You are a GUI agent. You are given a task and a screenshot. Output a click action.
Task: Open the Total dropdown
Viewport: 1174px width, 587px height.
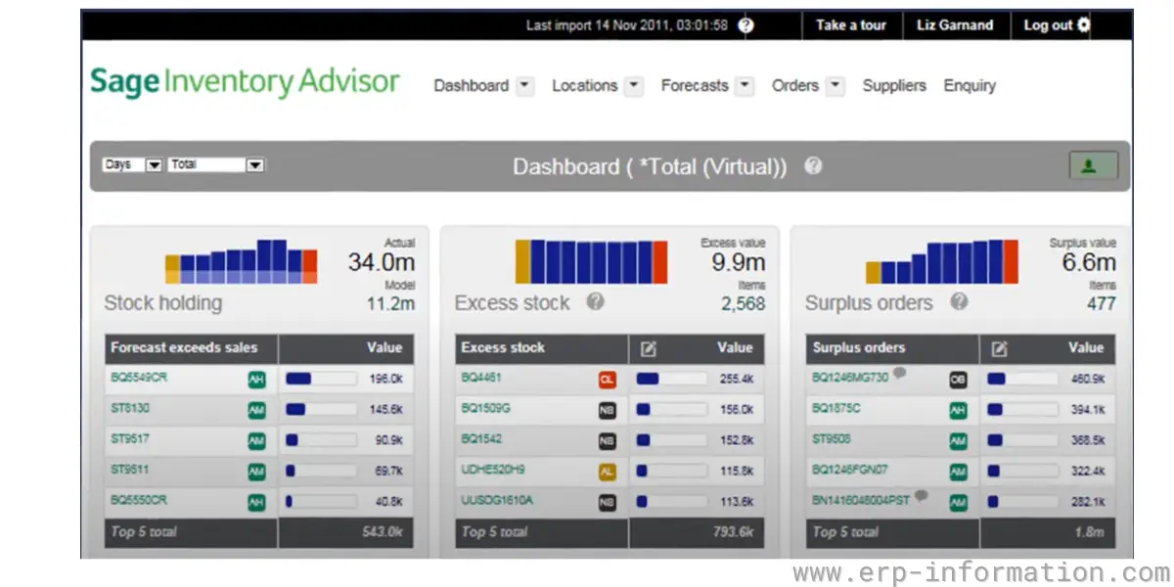click(x=216, y=165)
